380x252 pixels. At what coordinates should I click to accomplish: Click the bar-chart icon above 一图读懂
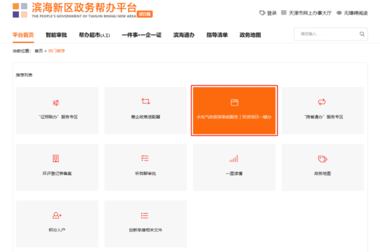(234, 159)
